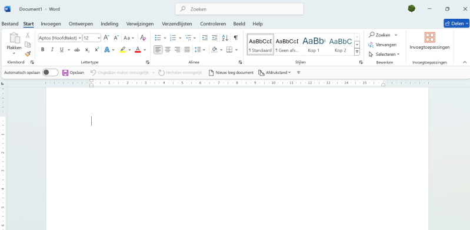Center the text alignment
Screen dimensions: 470x230
click(168, 50)
